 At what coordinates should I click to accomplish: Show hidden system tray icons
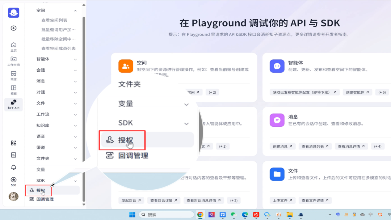click(330, 215)
